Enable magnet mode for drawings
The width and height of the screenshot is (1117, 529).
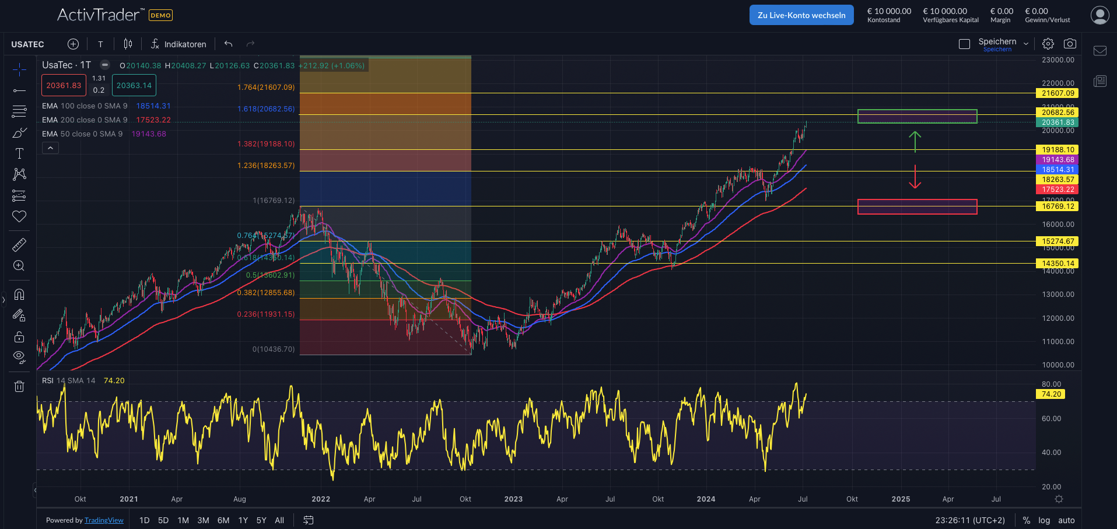click(19, 295)
